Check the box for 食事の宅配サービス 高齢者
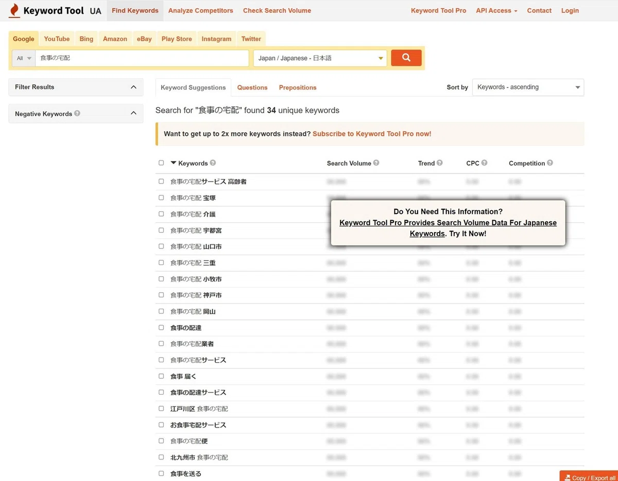Screen dimensions: 618x481 tap(161, 181)
